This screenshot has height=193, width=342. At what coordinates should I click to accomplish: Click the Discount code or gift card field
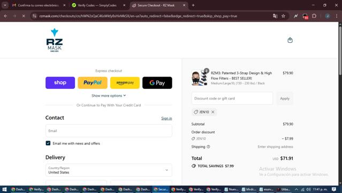click(x=232, y=98)
